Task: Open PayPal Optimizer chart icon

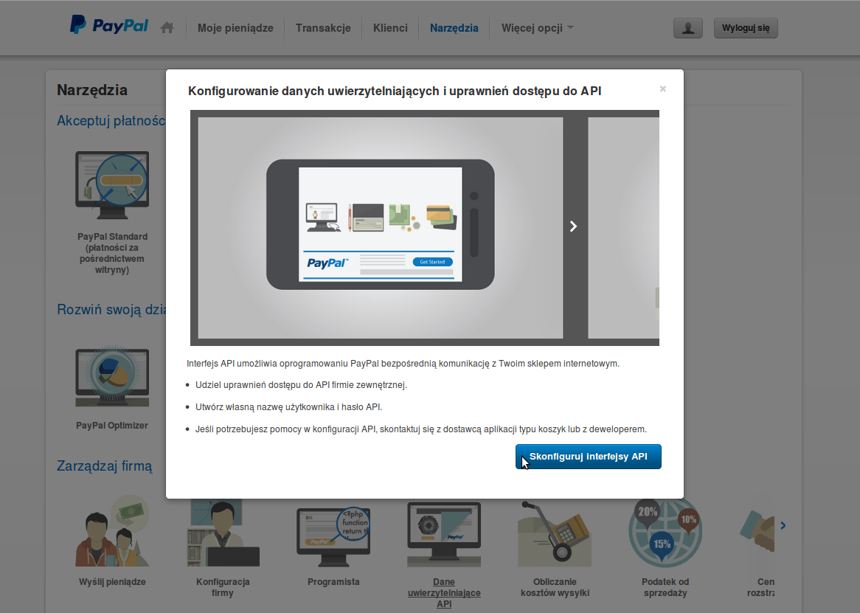Action: [112, 376]
